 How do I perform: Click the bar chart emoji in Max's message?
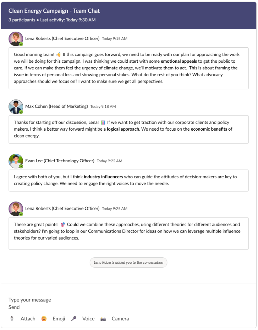click(103, 122)
